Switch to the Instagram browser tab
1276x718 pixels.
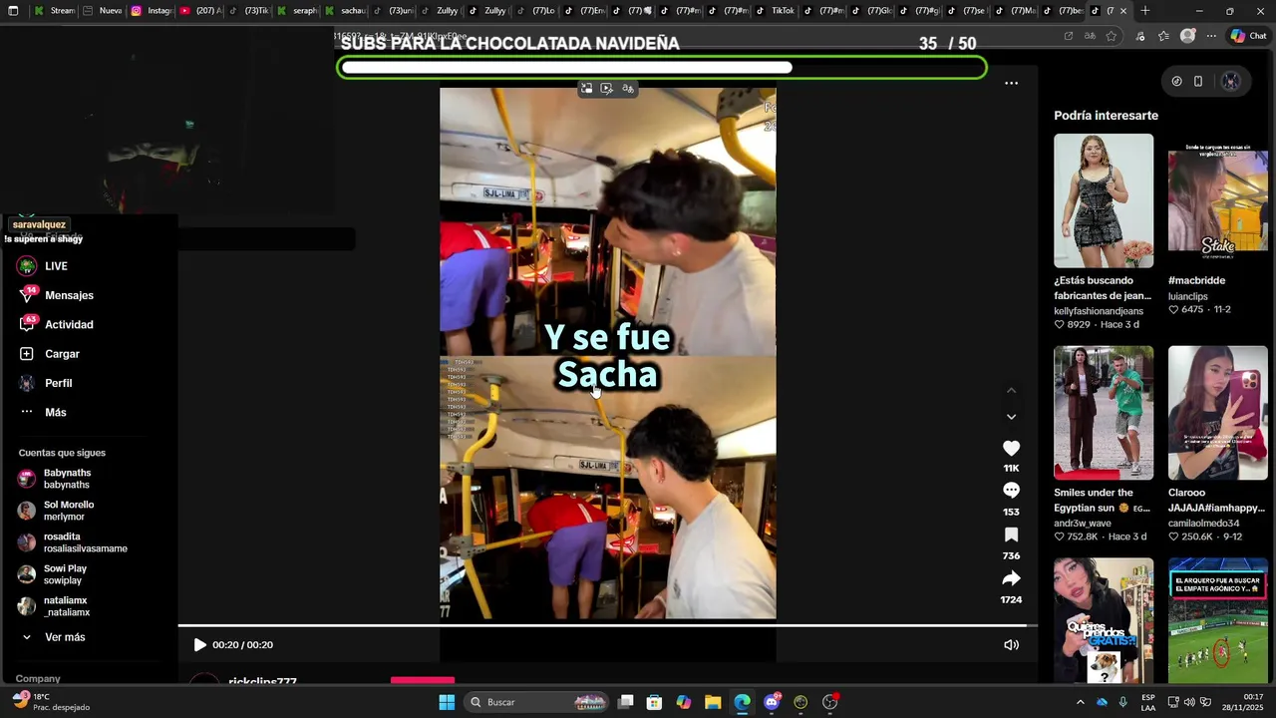click(x=152, y=11)
